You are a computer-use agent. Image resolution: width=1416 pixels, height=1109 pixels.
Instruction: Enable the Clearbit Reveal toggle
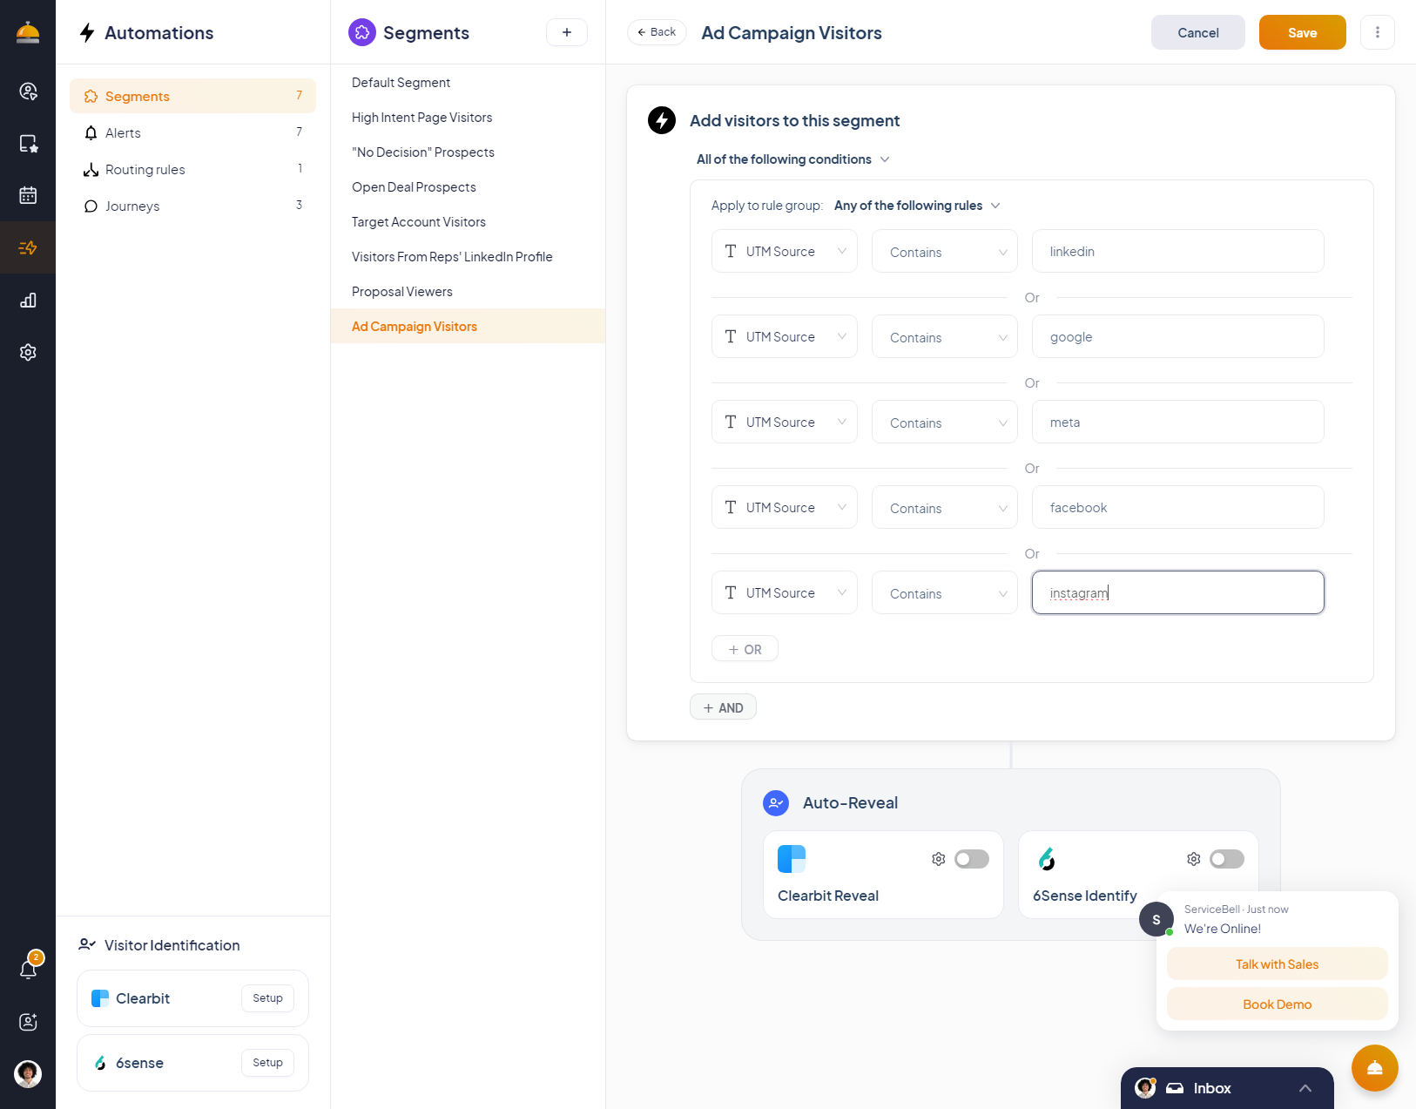971,859
